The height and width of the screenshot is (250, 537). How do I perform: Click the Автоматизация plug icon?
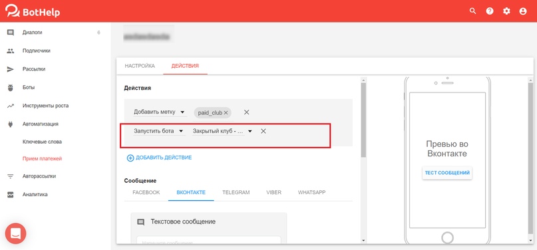tap(11, 124)
